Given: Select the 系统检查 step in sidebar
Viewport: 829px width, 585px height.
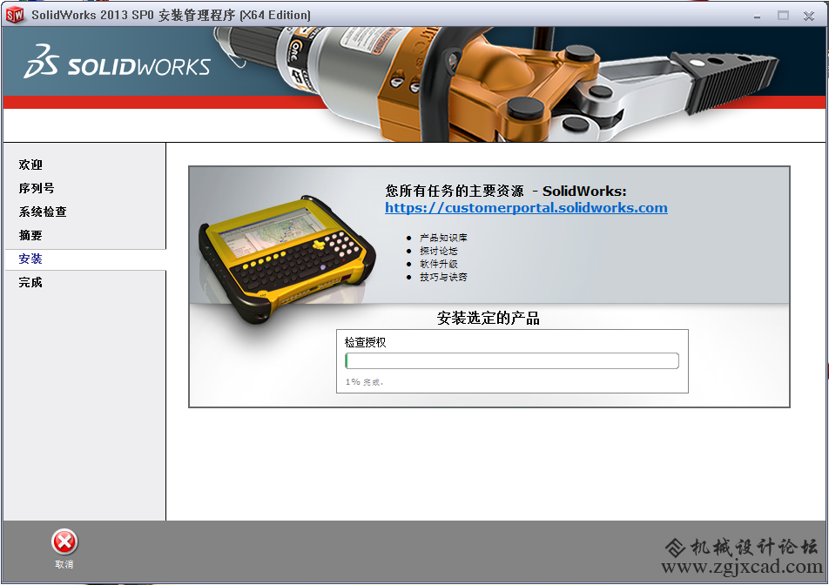Looking at the screenshot, I should (43, 212).
